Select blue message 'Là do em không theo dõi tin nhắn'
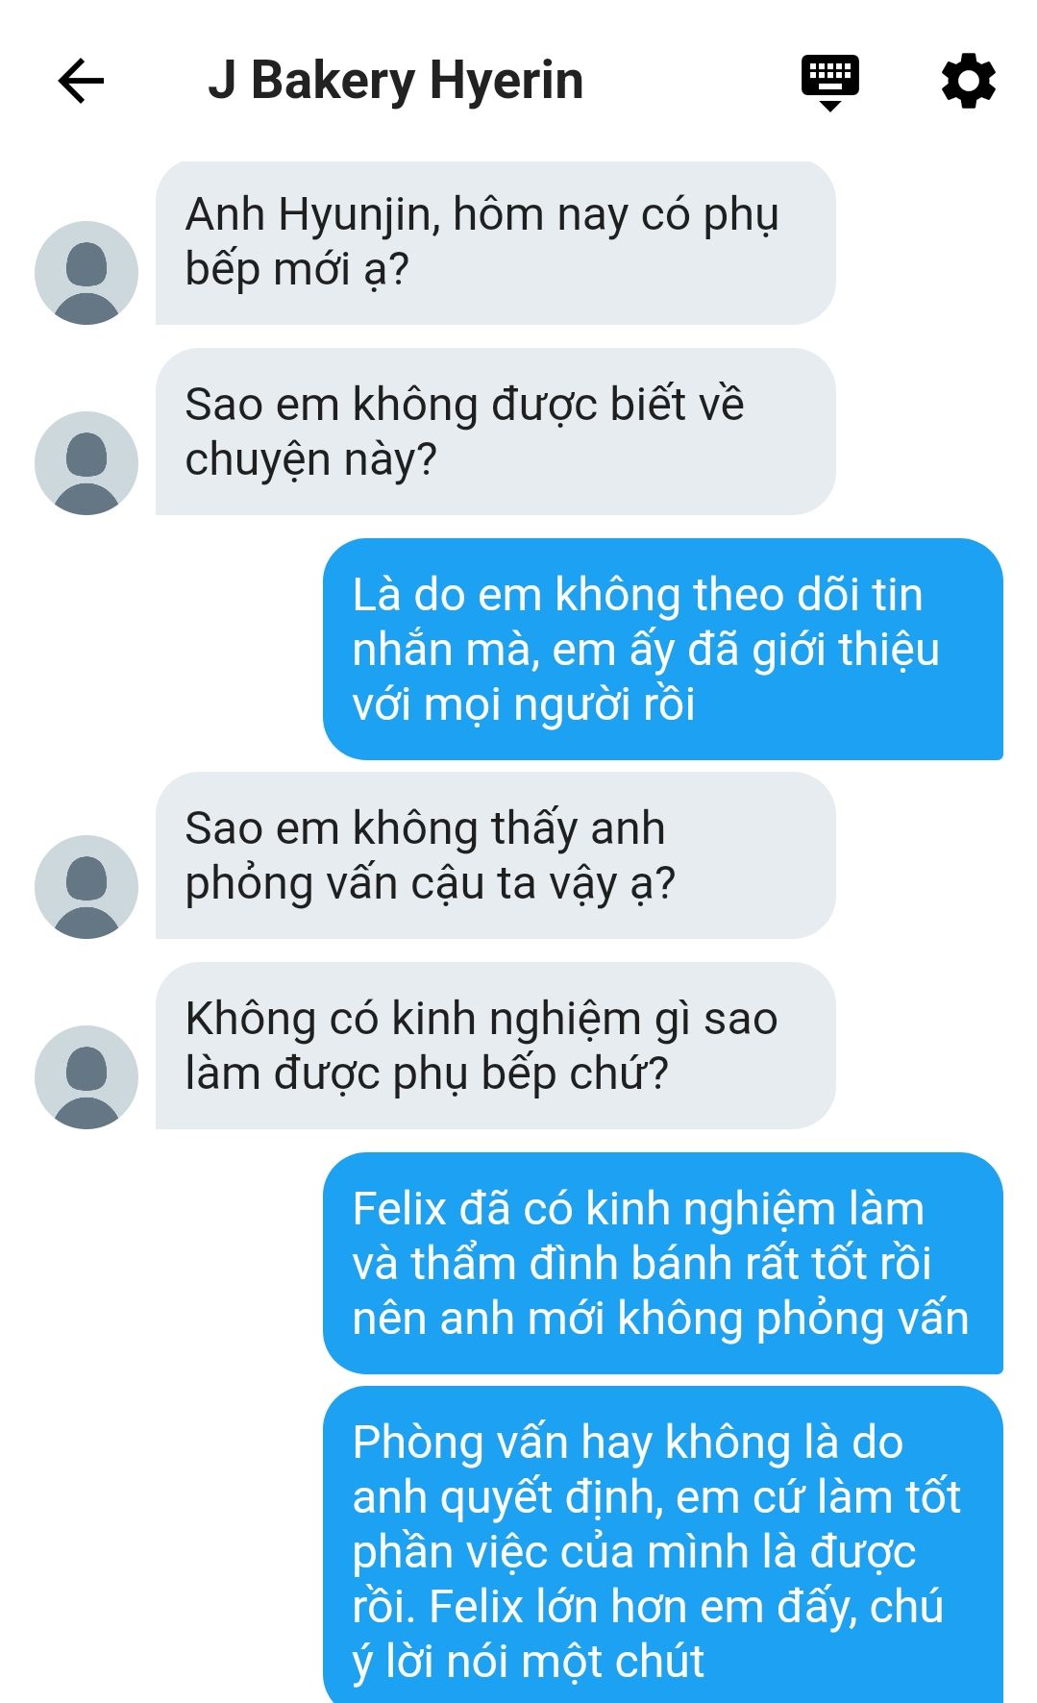This screenshot has width=1037, height=1703. pos(663,650)
